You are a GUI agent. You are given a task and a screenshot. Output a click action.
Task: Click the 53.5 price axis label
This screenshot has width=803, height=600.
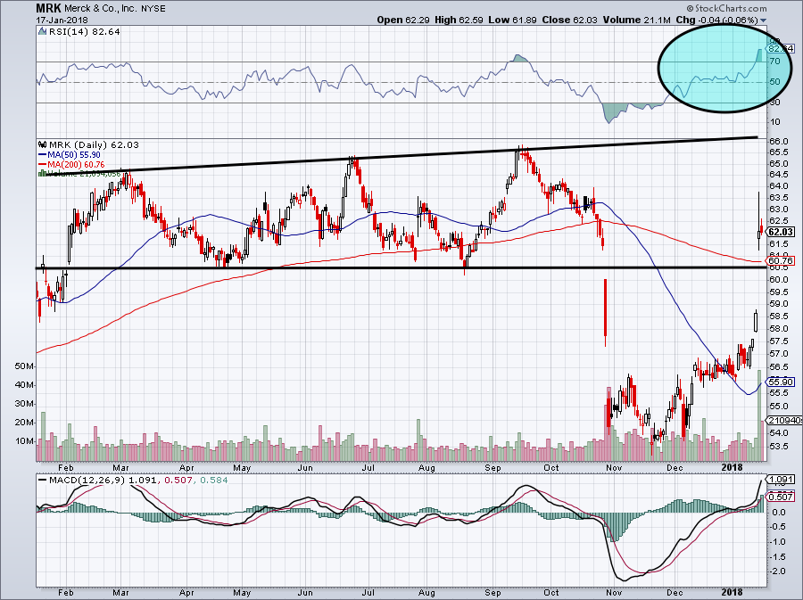(778, 447)
